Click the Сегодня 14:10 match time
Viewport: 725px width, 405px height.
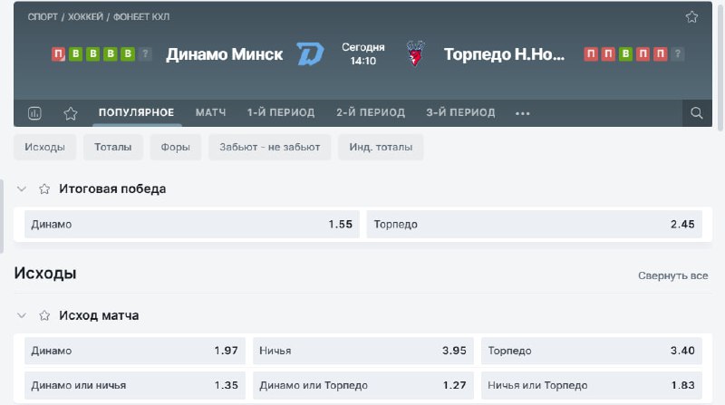[x=363, y=53]
